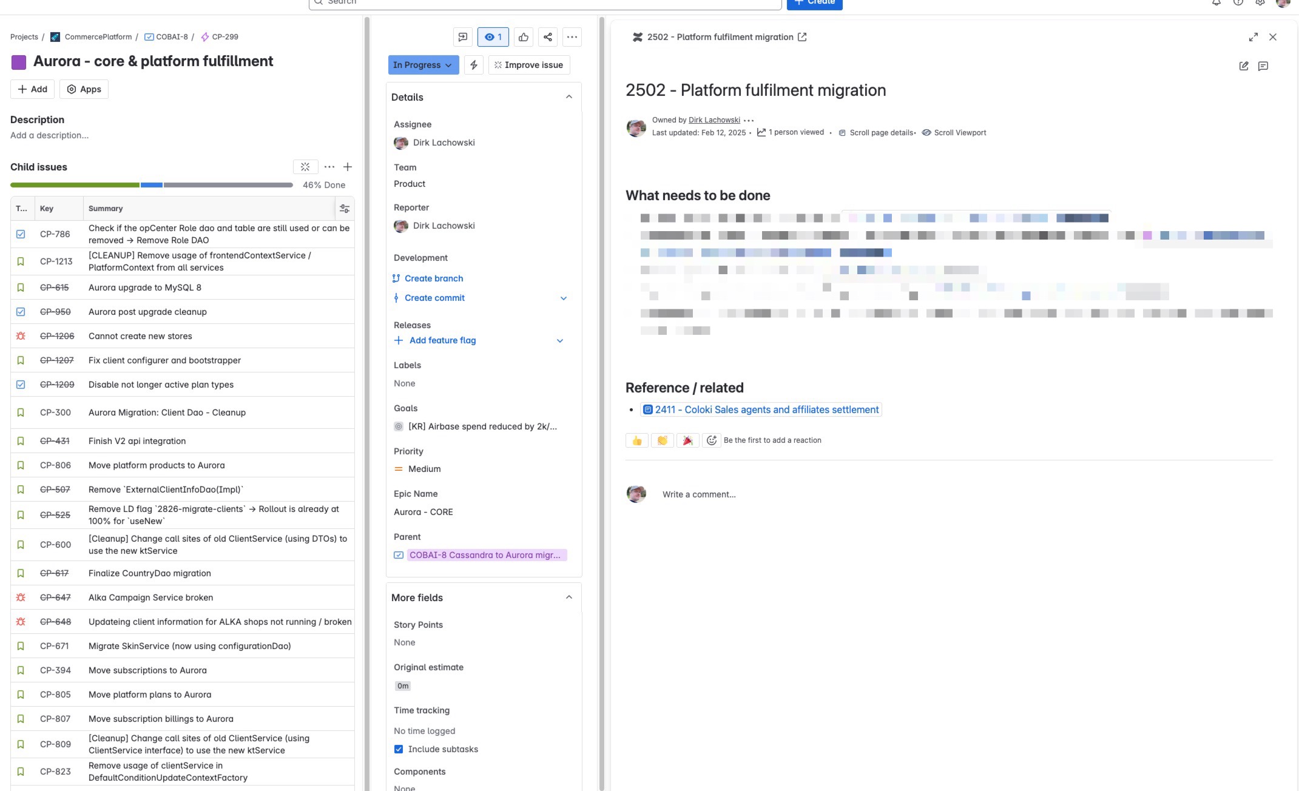React with the clap emoji

coord(663,440)
